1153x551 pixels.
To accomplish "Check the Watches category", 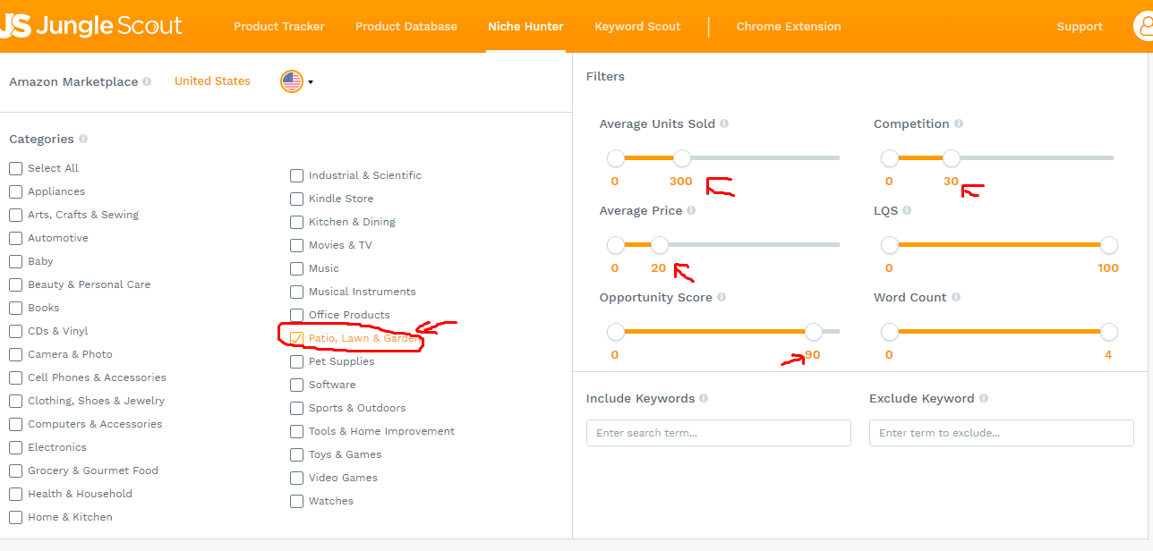I will (x=297, y=501).
